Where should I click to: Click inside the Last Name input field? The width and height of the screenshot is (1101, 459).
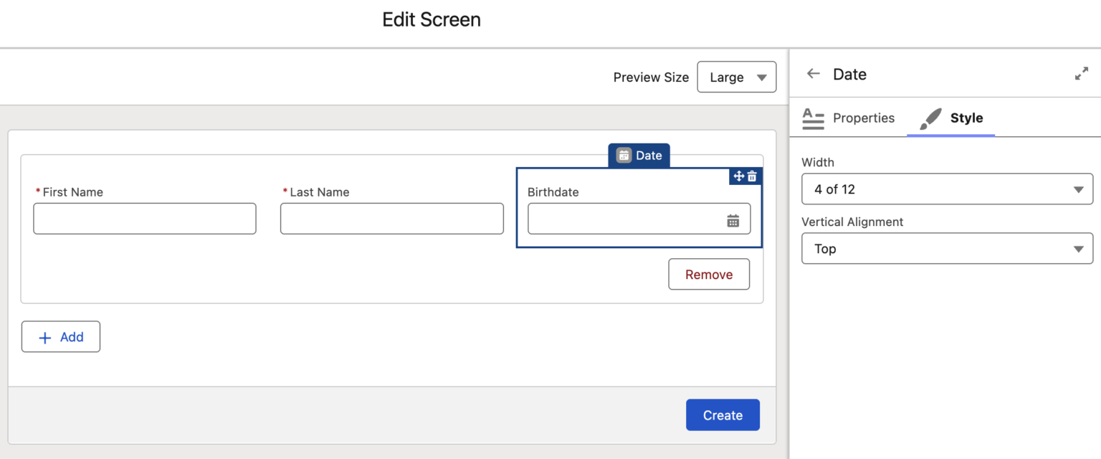click(391, 219)
